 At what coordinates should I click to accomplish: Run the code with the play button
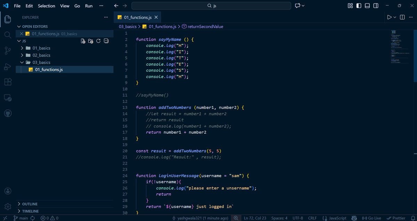[389, 17]
